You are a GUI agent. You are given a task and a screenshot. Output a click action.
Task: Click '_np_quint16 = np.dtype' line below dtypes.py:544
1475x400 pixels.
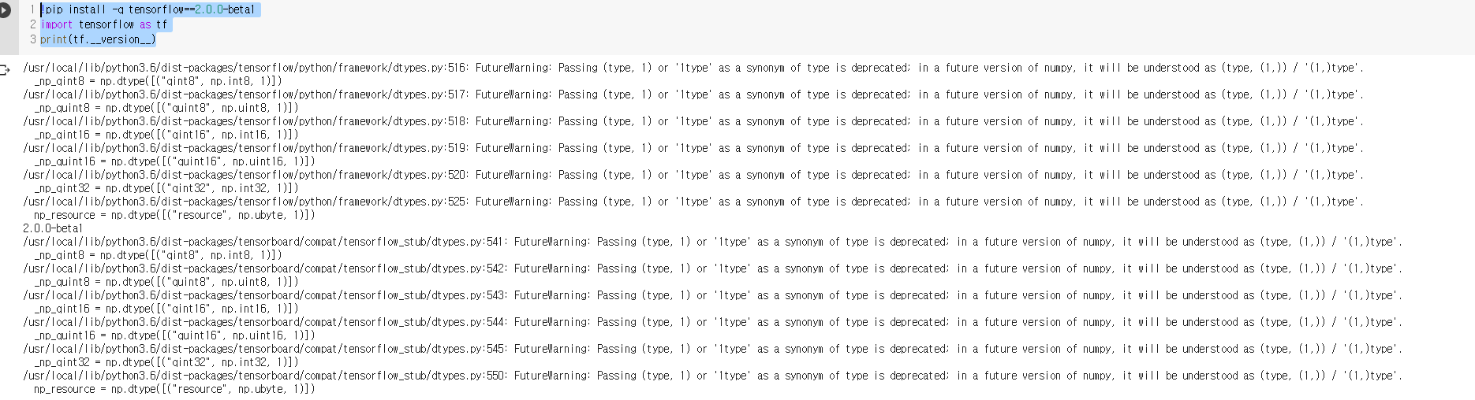pos(174,335)
